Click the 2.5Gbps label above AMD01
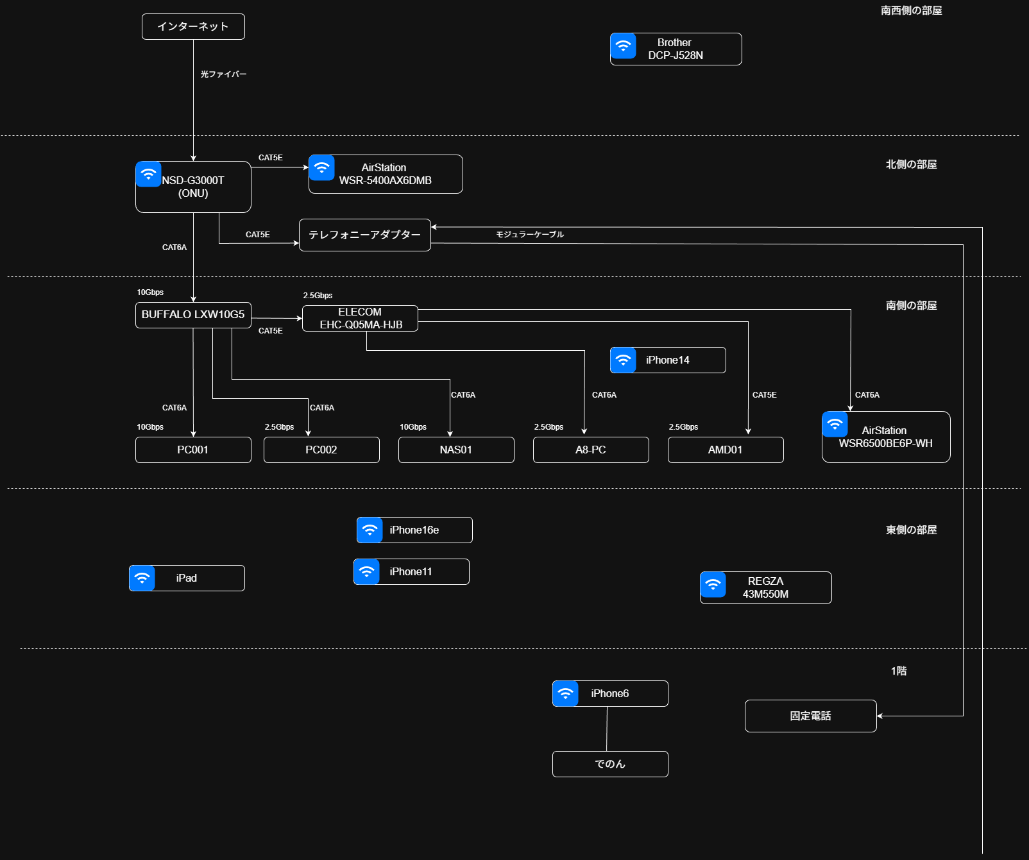This screenshot has height=860, width=1029. pos(683,427)
